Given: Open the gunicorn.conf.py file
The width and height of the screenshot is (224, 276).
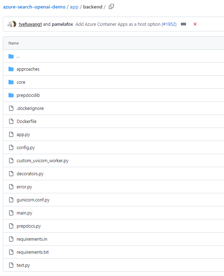Looking at the screenshot, I should 33,200.
